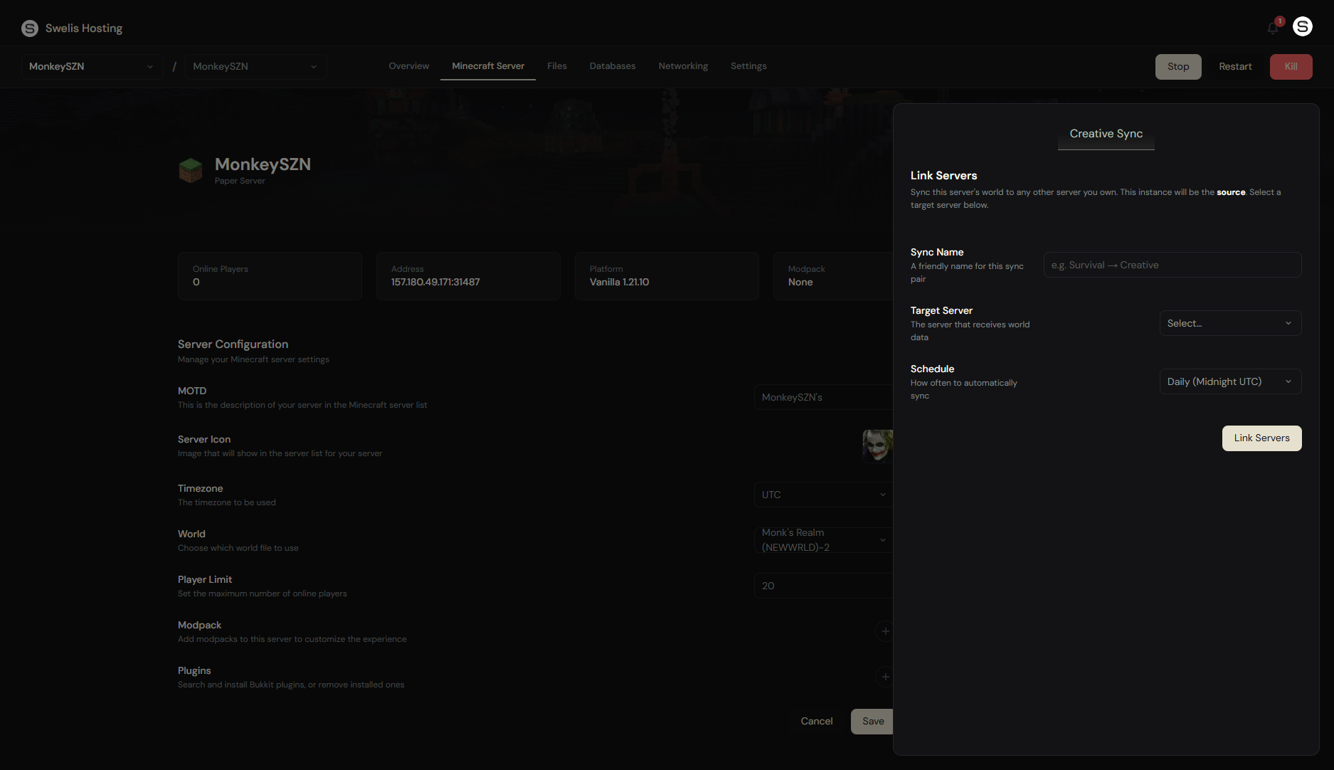Go to the Networking tab
This screenshot has width=1334, height=770.
682,66
